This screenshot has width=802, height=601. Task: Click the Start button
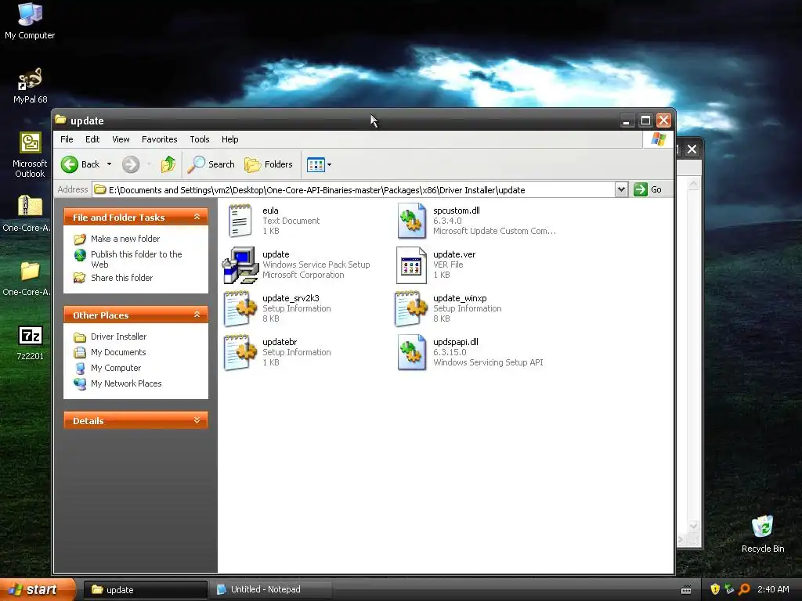(38, 589)
